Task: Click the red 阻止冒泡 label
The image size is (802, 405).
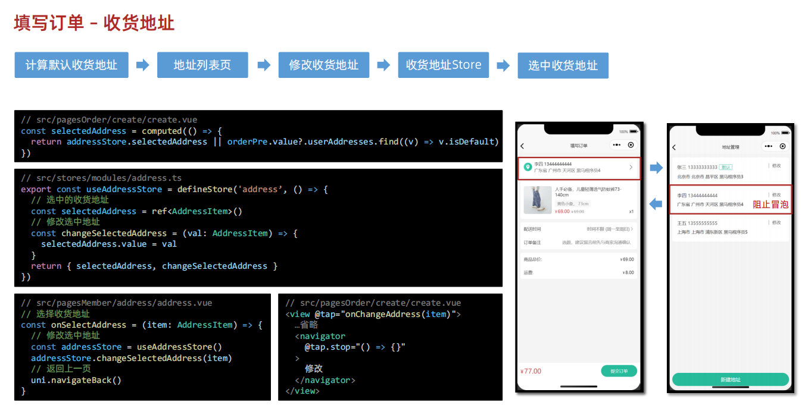Action: point(771,204)
